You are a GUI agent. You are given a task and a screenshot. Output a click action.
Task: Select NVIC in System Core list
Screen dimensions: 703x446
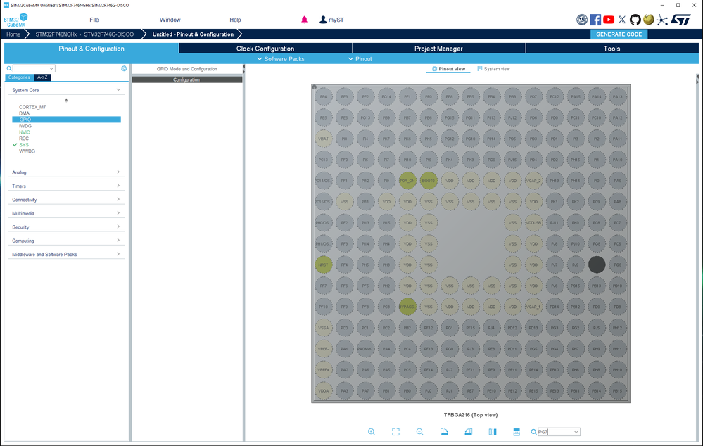tap(24, 132)
